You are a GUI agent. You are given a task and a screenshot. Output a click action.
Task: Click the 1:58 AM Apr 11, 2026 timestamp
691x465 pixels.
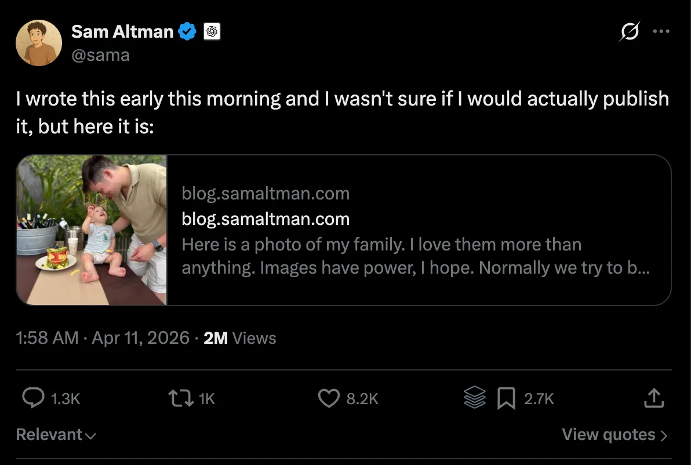[103, 338]
